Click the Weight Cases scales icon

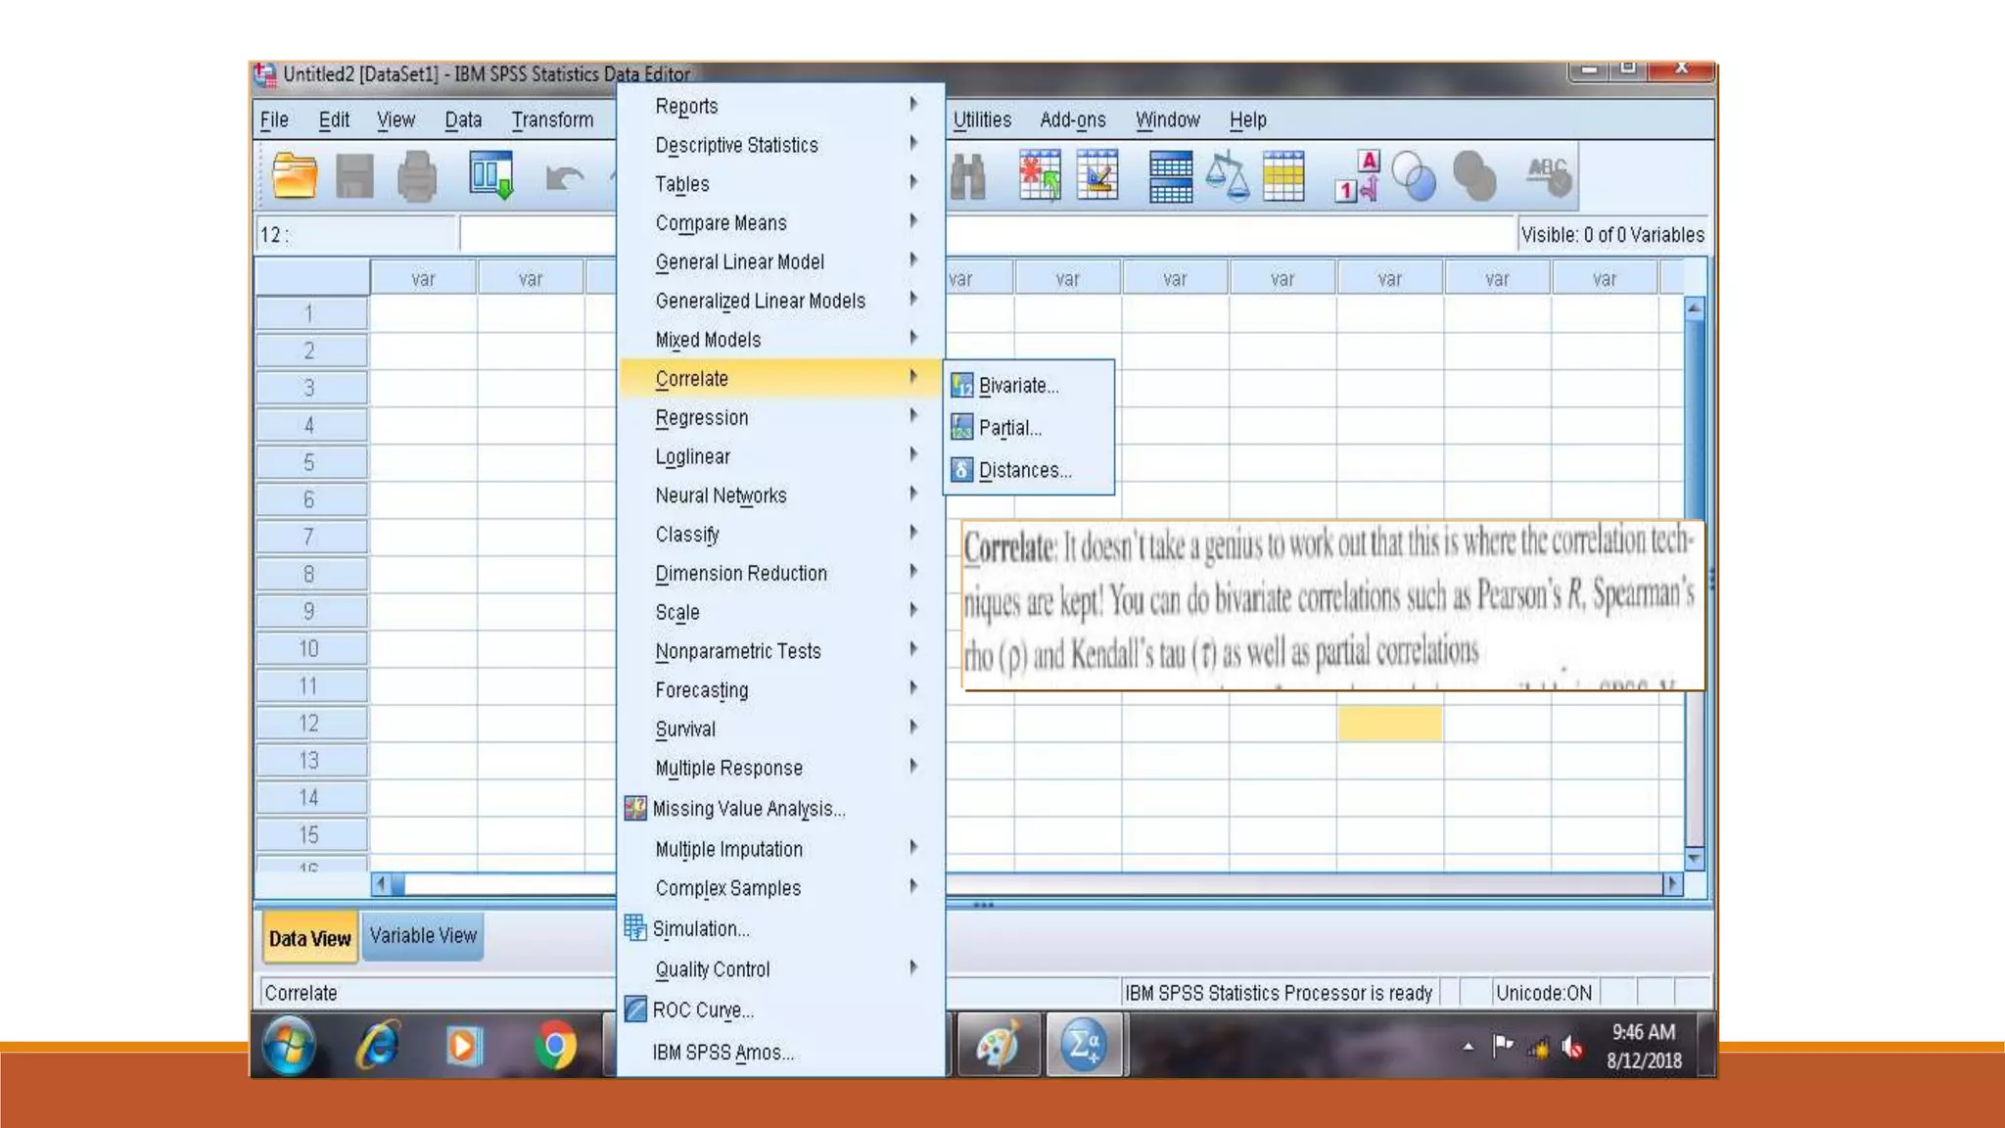(1227, 177)
